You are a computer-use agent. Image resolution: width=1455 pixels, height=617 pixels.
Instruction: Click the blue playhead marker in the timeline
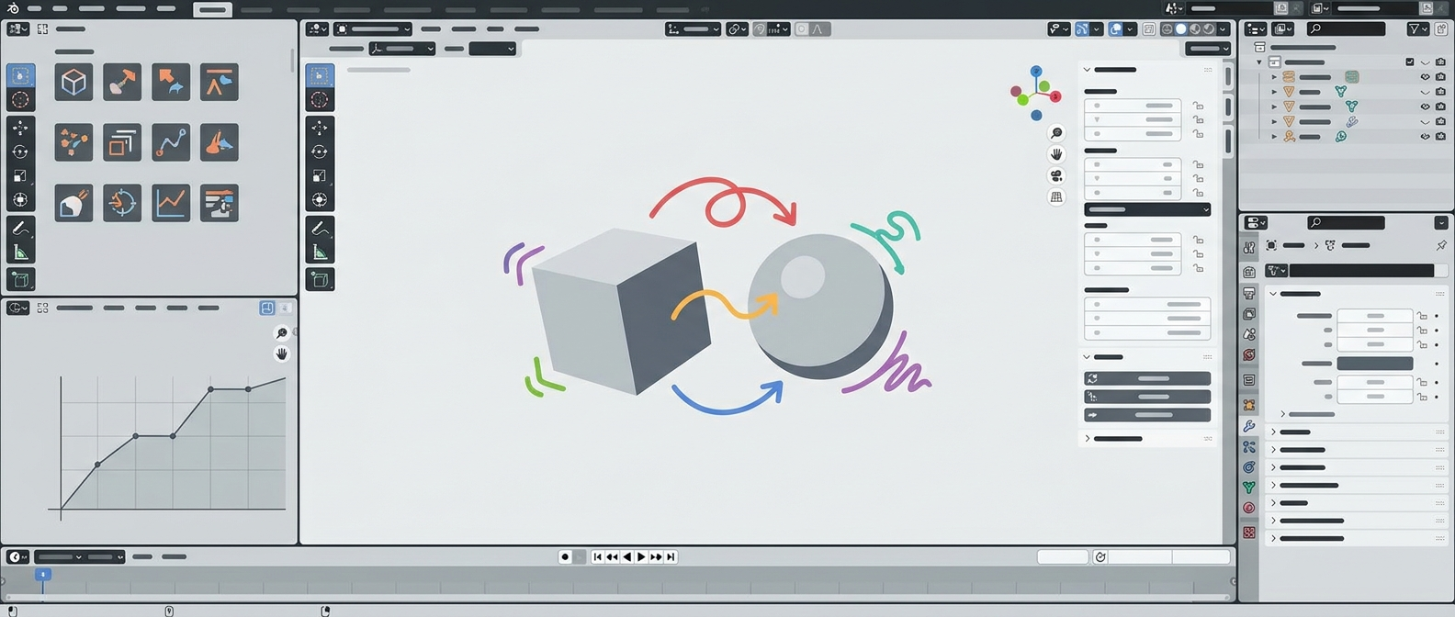(42, 575)
